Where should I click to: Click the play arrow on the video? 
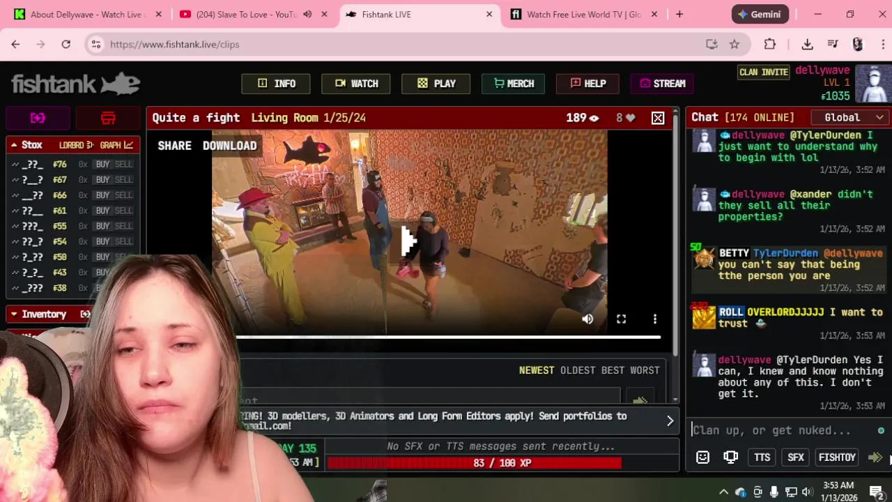pos(408,241)
